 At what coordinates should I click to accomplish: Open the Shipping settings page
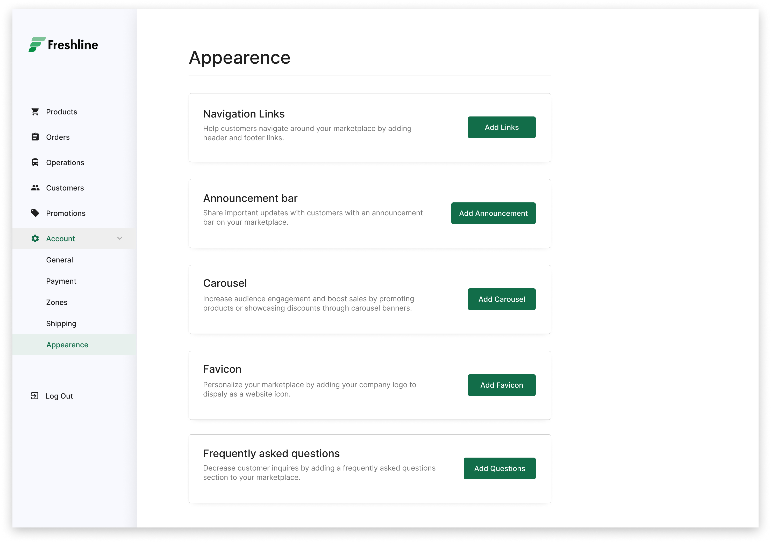pyautogui.click(x=61, y=324)
